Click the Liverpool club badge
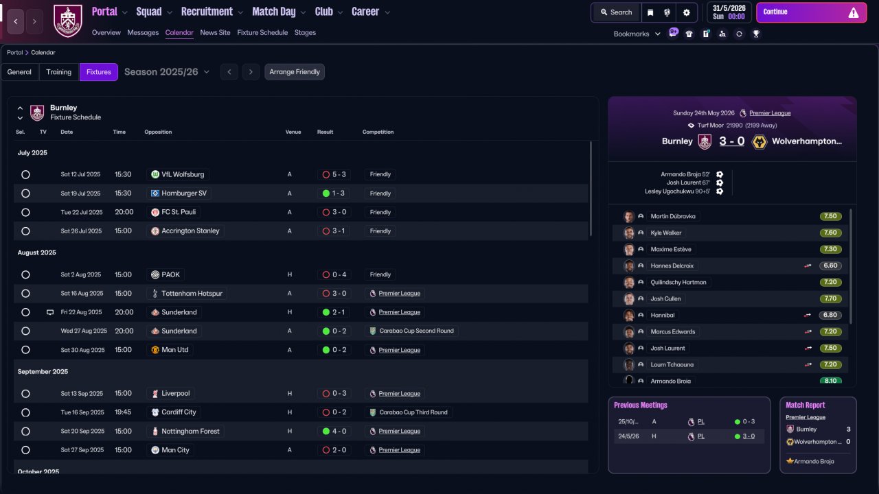Viewport: 879px width, 494px height. click(155, 394)
